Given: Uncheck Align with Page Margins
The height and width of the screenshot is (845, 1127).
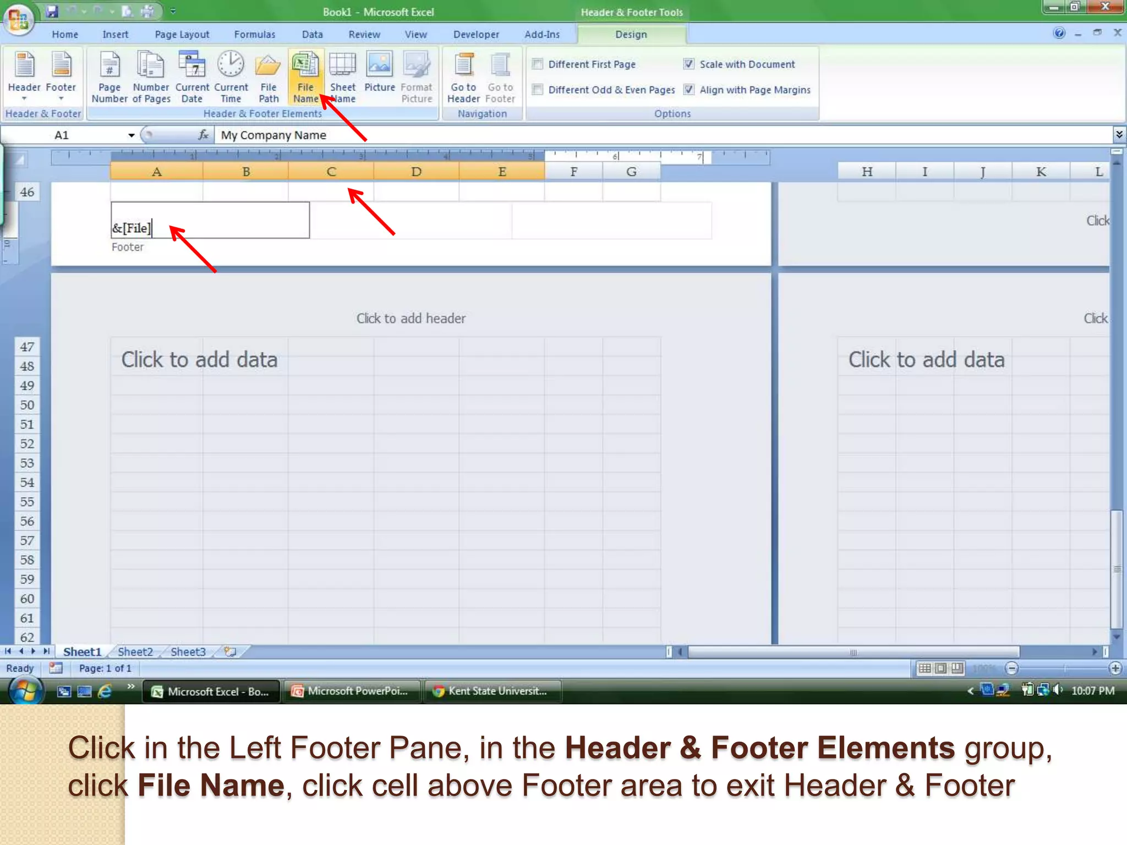Looking at the screenshot, I should 689,90.
